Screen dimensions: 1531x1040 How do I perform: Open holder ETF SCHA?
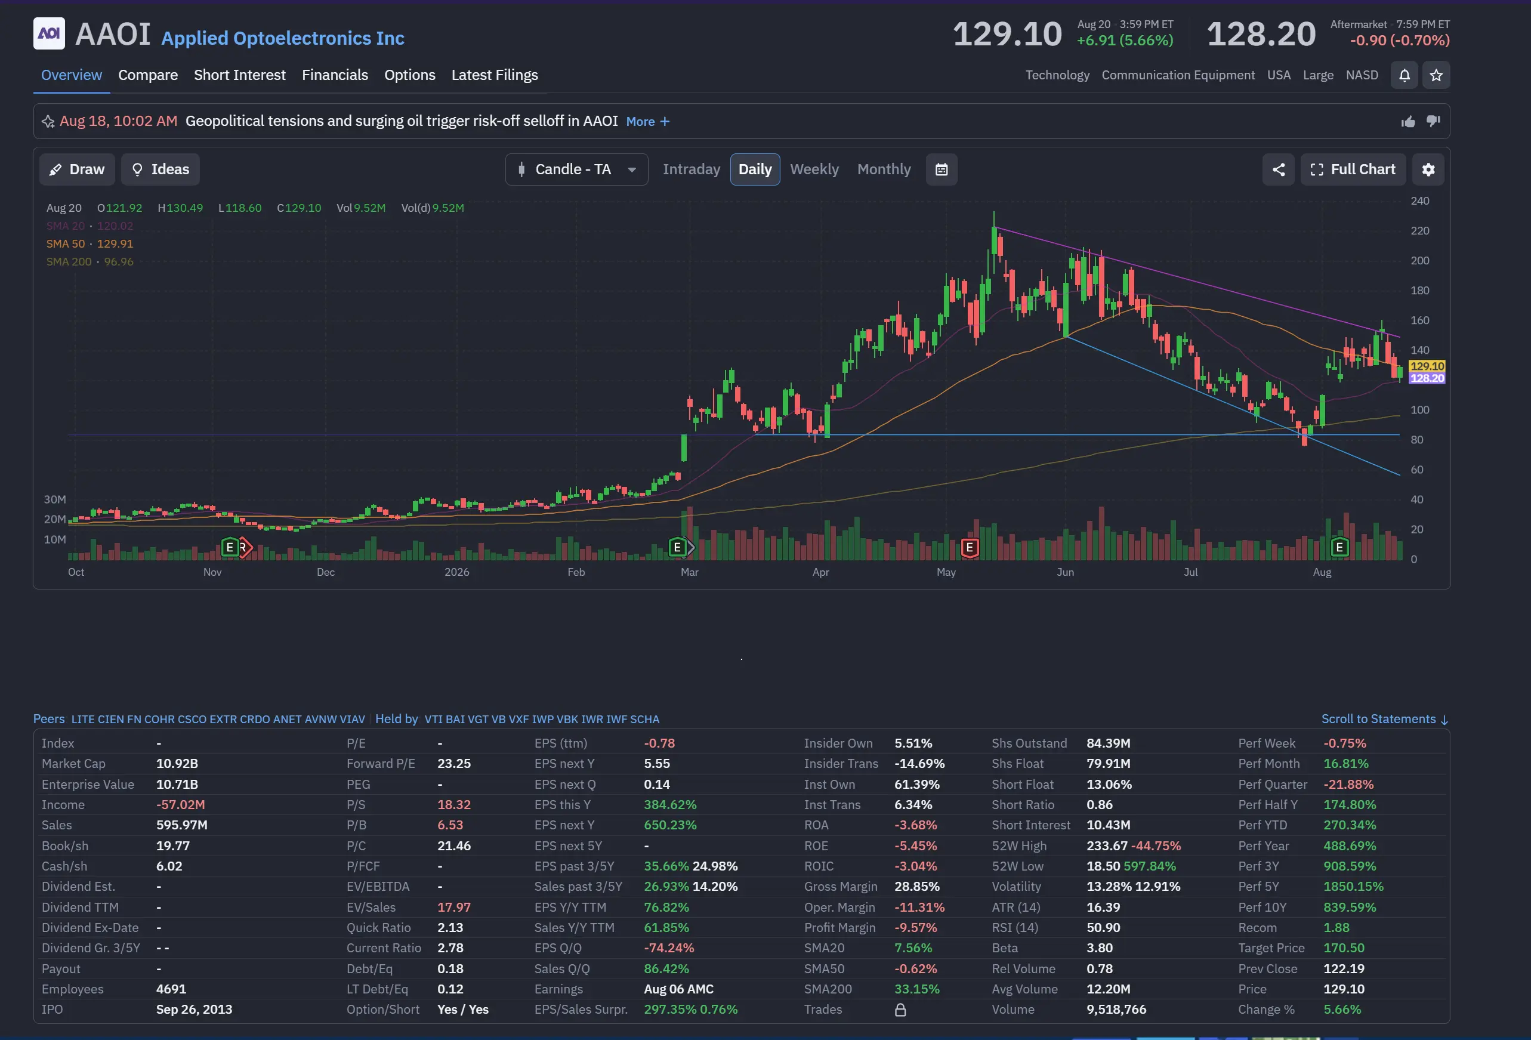pos(644,719)
